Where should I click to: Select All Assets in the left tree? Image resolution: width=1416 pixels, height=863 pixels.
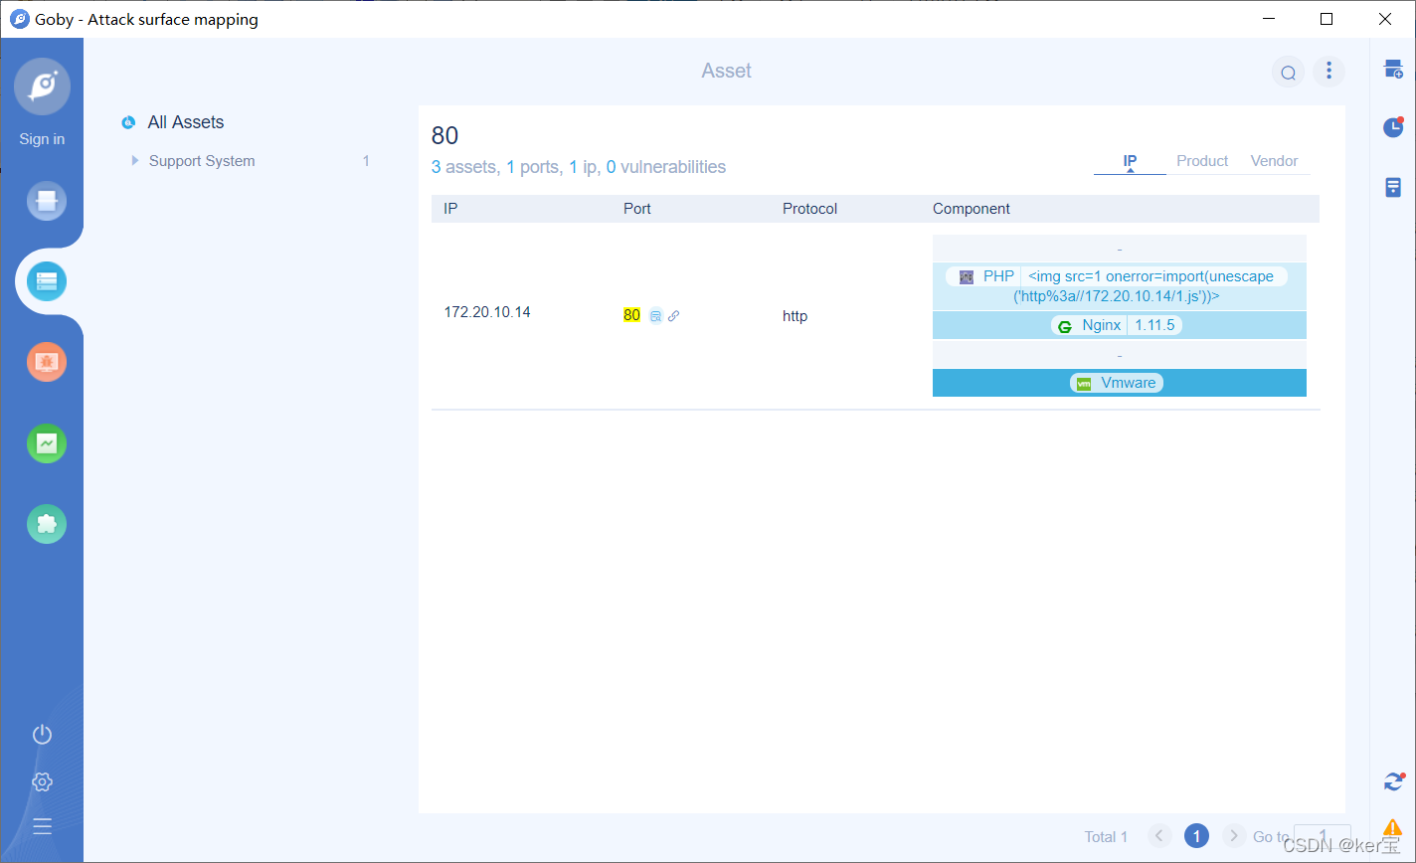click(x=186, y=122)
